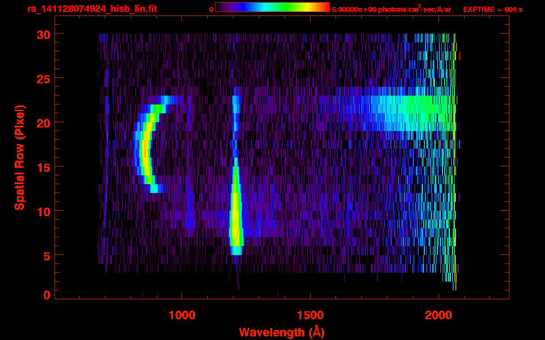Click the y-axis tick label 25
545x340 pixels.
click(43, 78)
